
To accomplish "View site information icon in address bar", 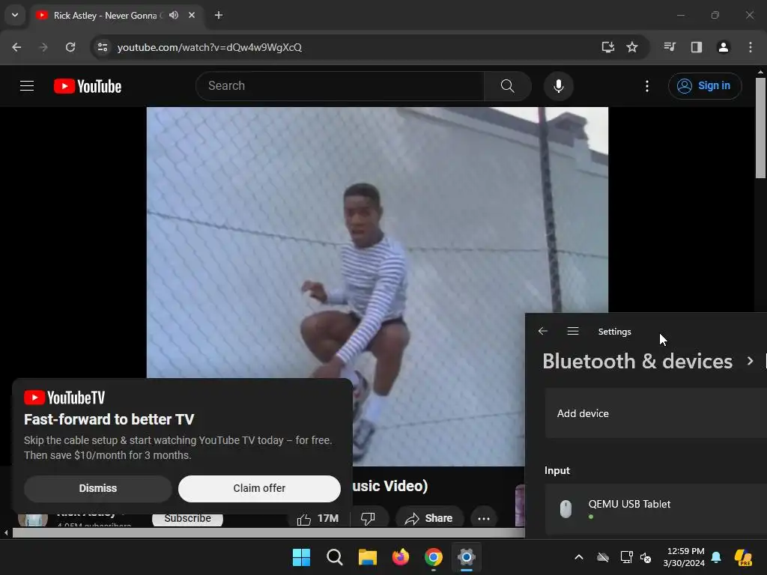I will pyautogui.click(x=103, y=47).
